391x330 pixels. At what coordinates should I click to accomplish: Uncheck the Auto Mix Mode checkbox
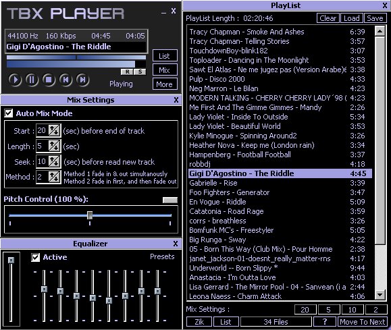coord(9,113)
